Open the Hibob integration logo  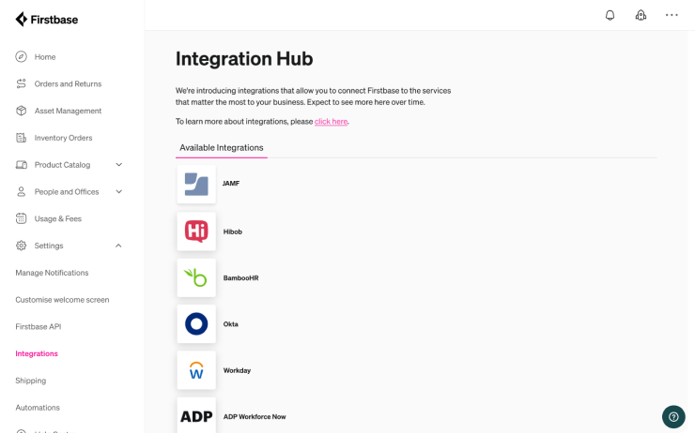pos(196,231)
